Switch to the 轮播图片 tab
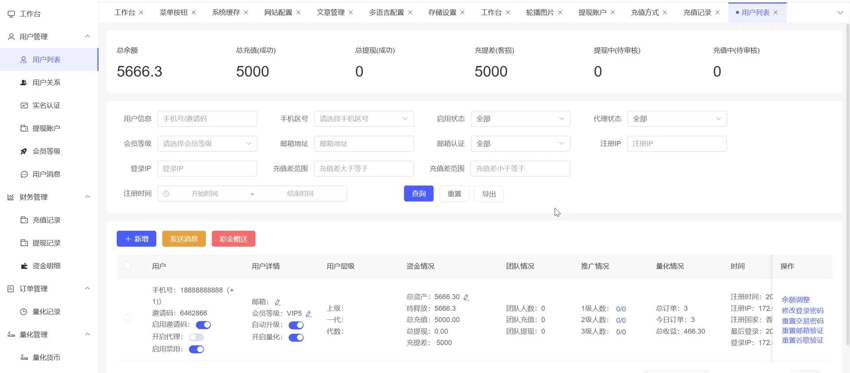850x373 pixels. [539, 12]
